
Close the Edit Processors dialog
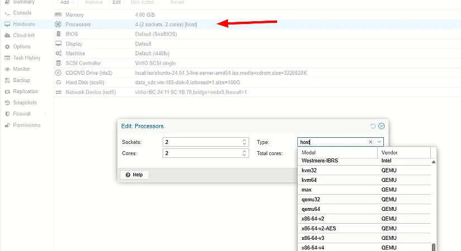point(382,126)
